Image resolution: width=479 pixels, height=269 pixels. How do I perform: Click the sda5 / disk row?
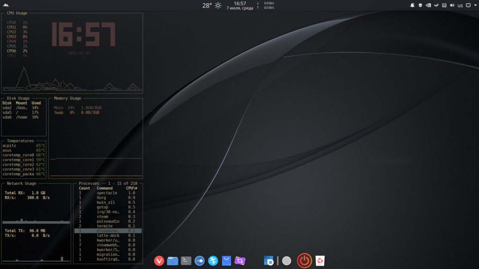pos(21,113)
